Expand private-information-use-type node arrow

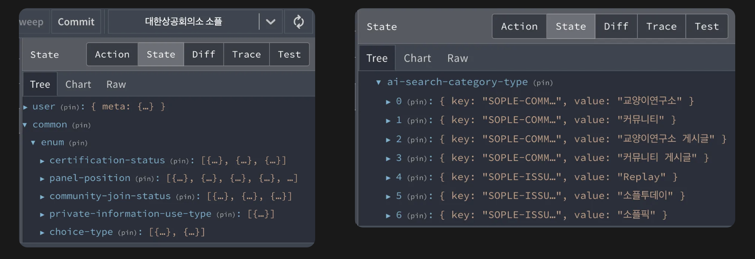coord(42,214)
